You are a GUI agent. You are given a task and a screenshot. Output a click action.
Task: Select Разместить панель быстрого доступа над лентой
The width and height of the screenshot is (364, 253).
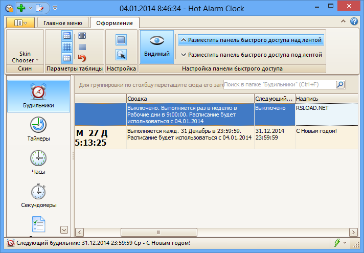[251, 40]
